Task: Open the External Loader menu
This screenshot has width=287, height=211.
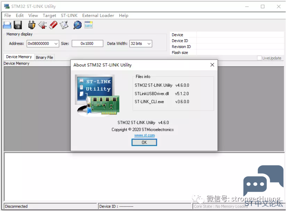Action: tap(98, 16)
